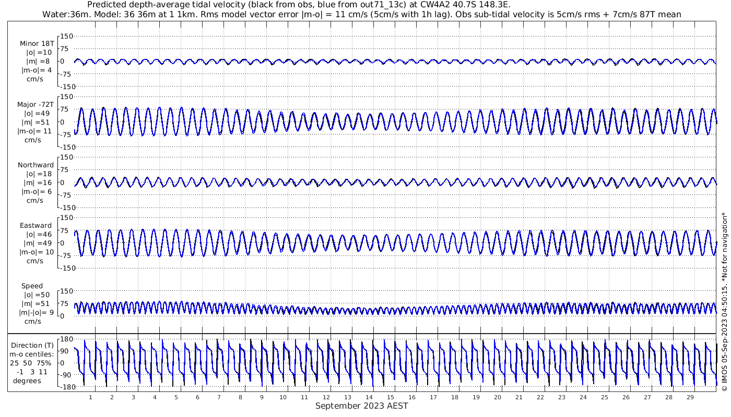Click the '|o| =49' value in the Major panel
The image size is (731, 417).
37,113
